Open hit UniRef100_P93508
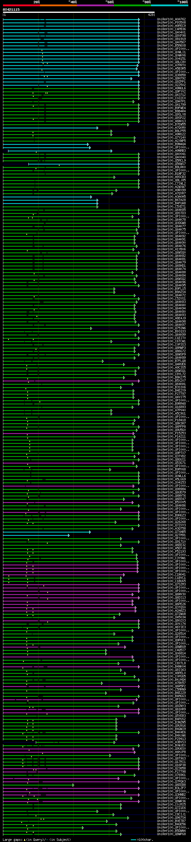Viewport: 191px width, 842px height. 171,23
